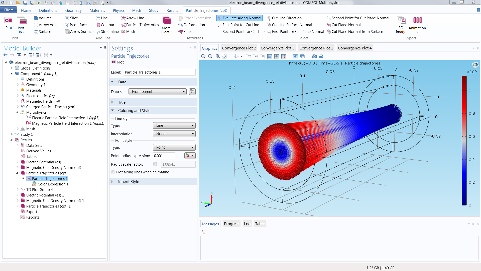Add a Streamline plot
Screen dimensions: 481x271
(x=107, y=32)
